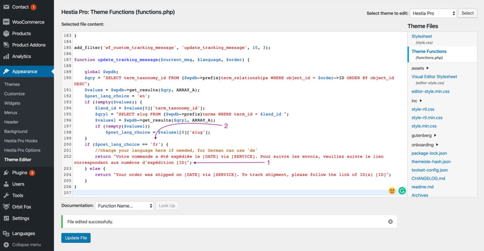Click the Contact envelope icon
Screen dimensions: 484x251
pyautogui.click(x=6, y=6)
